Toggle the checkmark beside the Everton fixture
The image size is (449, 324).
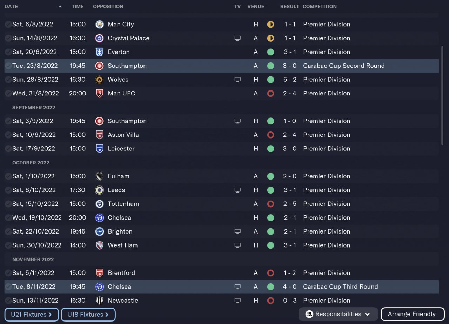(8, 52)
